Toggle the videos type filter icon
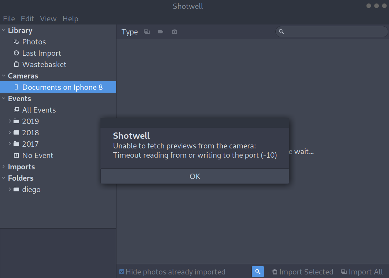Image resolution: width=389 pixels, height=278 pixels. click(161, 32)
